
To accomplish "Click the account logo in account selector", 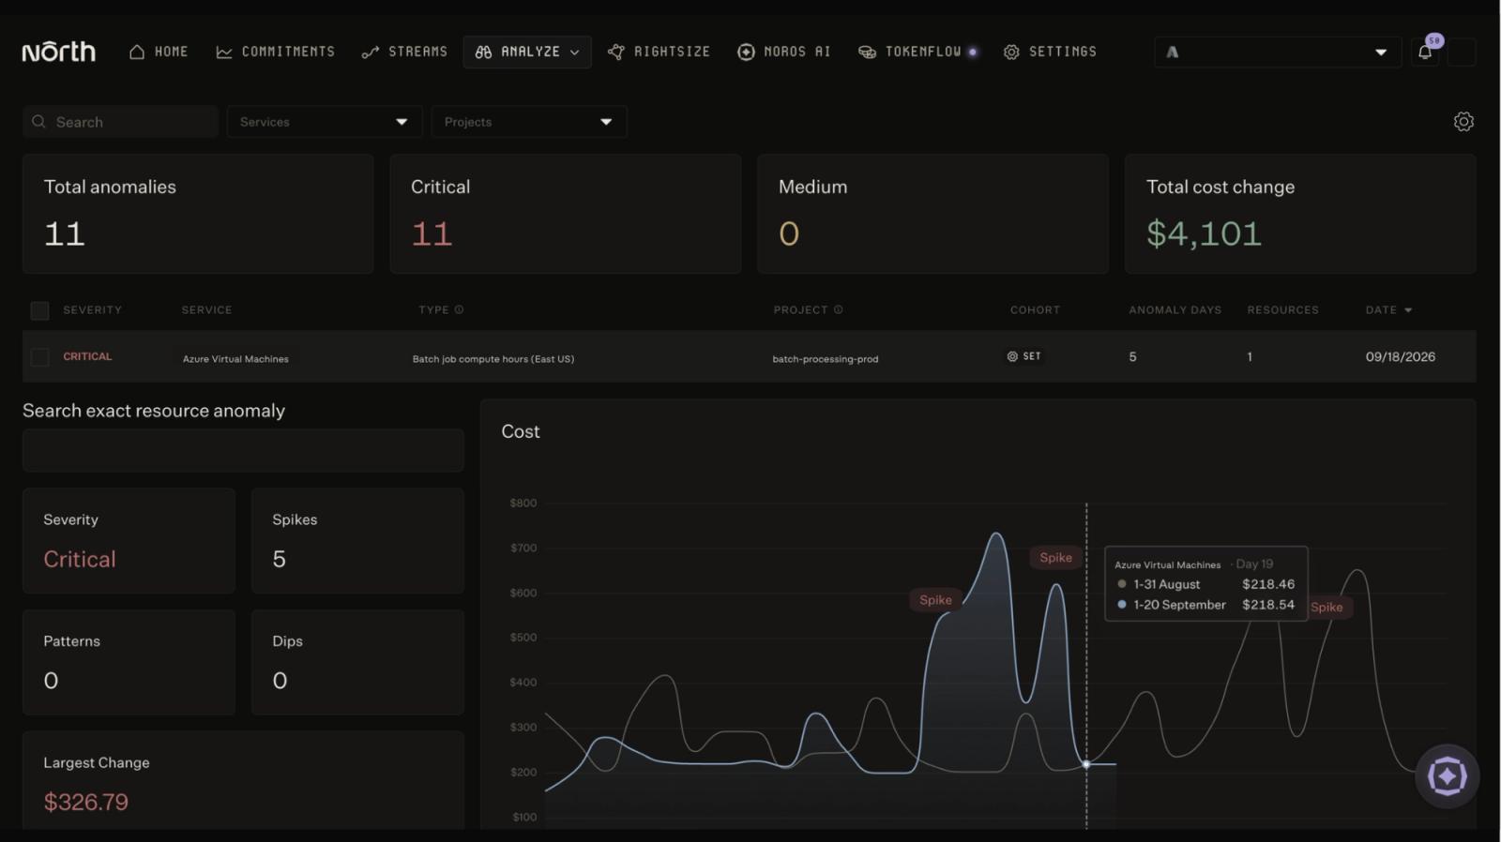I will (1173, 53).
